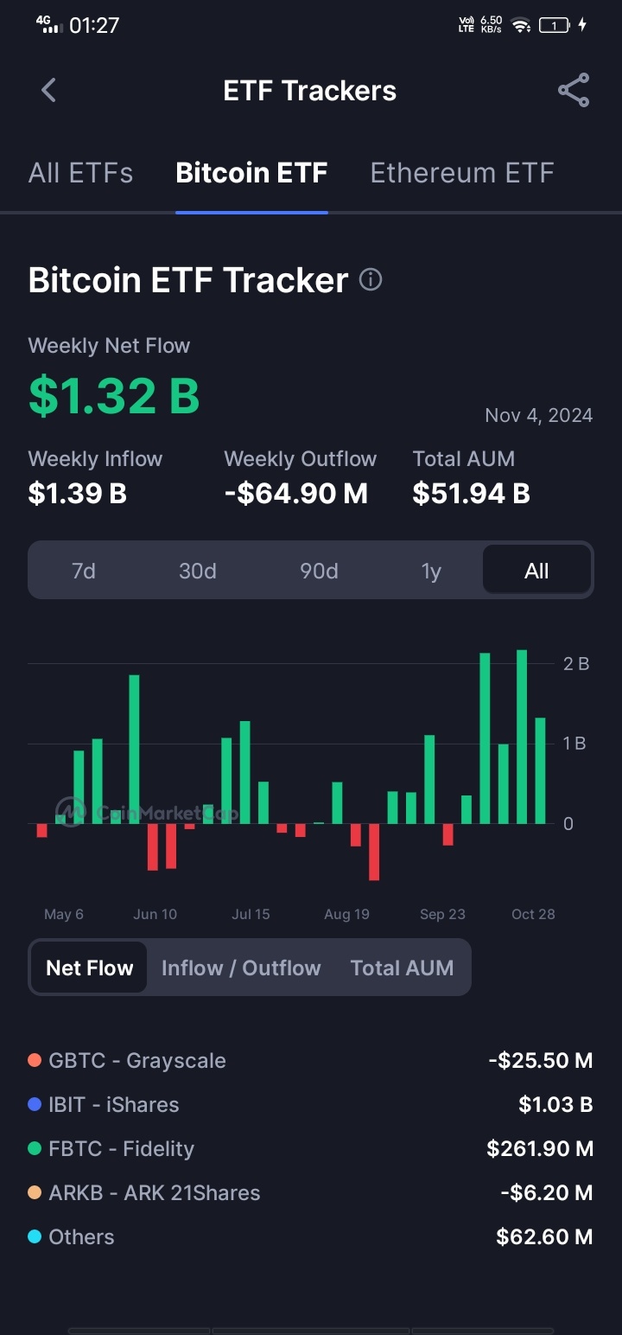Tap the Total AUM $51.94 B value
Viewport: 622px width, 1335px height.
471,494
